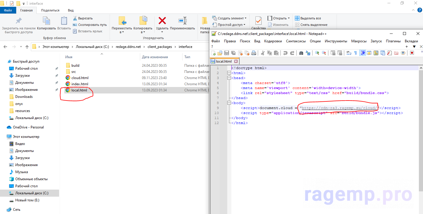
Task: Open Загрузки under Быстрый доступ
Action: [22, 76]
